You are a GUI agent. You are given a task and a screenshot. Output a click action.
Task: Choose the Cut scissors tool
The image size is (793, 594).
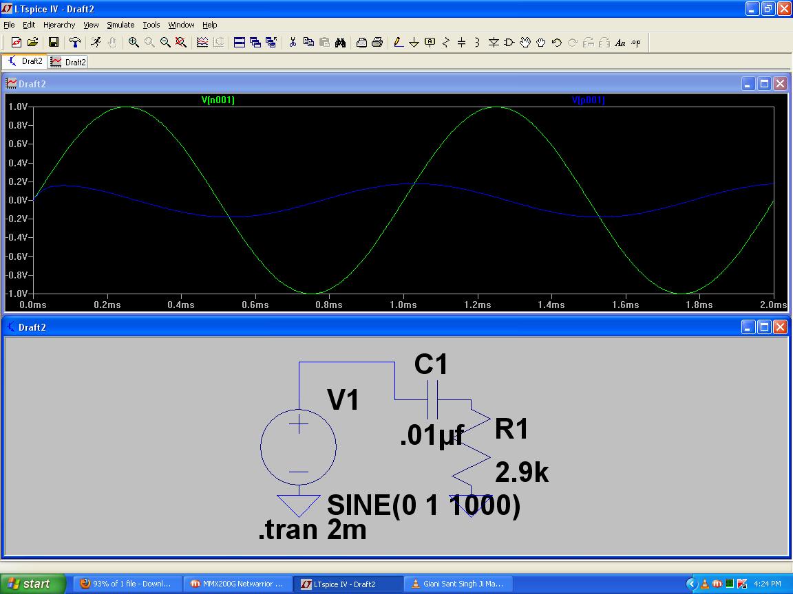click(293, 43)
